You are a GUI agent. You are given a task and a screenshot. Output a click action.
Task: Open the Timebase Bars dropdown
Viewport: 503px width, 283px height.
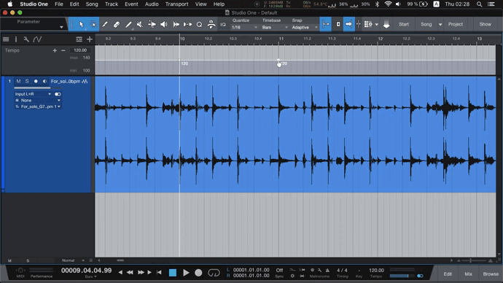pos(275,28)
